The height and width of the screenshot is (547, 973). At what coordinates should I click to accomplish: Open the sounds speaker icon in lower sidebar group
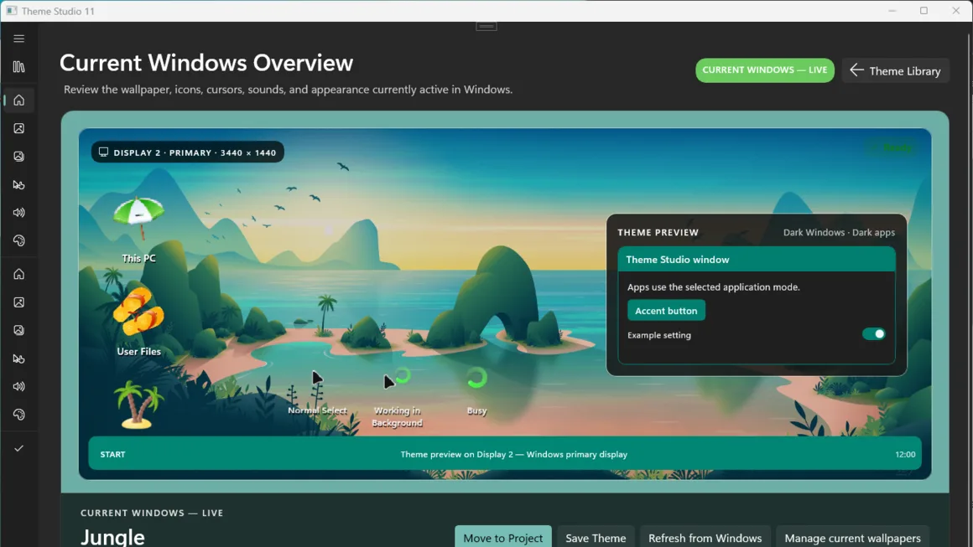(x=18, y=386)
